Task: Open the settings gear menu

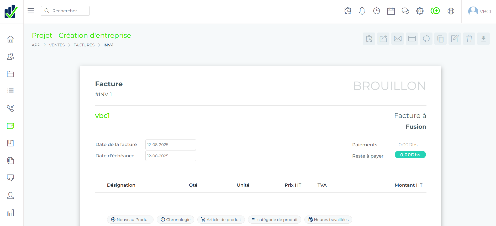Action: click(420, 11)
